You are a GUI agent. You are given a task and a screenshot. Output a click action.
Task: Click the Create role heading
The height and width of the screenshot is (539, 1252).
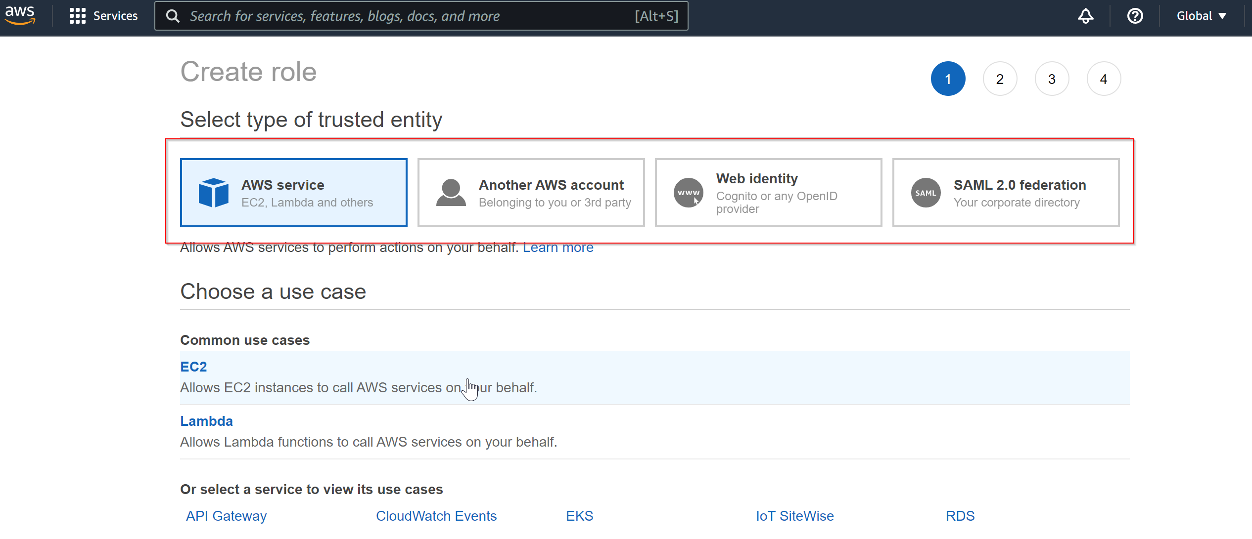[x=248, y=72]
